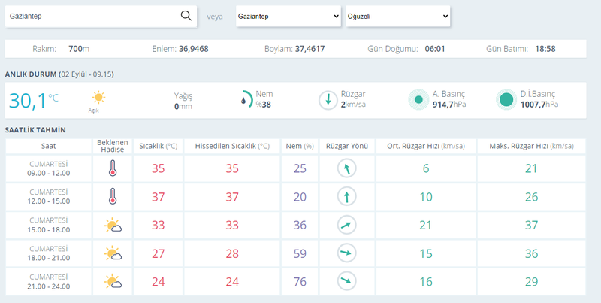Image resolution: width=601 pixels, height=303 pixels.
Task: Click humidity value 76 in the last row
Action: 300,282
